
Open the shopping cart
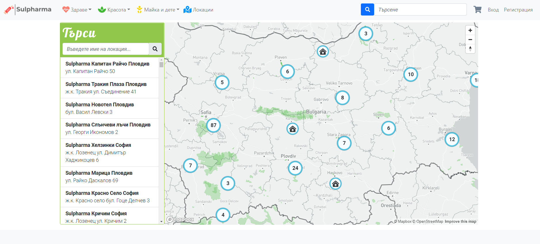click(478, 10)
